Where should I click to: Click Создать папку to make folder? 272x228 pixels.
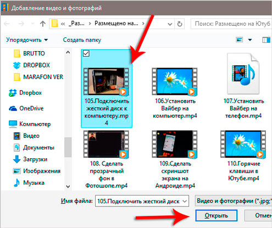pyautogui.click(x=82, y=40)
